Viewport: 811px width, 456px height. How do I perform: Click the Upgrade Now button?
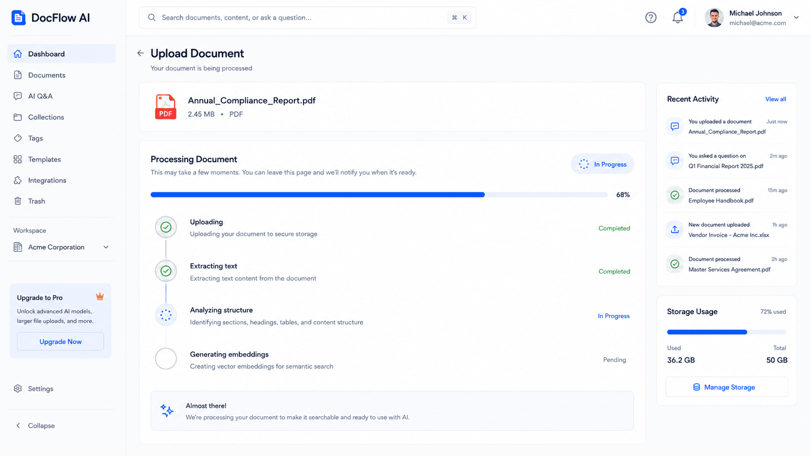[61, 342]
